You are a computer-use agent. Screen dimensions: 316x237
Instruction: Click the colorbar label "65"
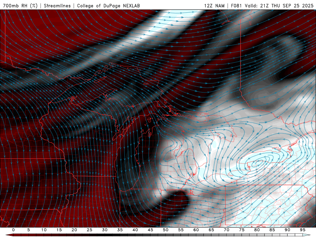coord(211,230)
